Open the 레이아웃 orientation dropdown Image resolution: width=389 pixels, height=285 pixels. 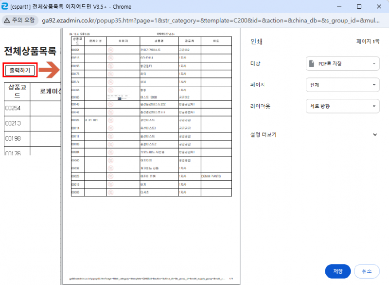pyautogui.click(x=343, y=106)
